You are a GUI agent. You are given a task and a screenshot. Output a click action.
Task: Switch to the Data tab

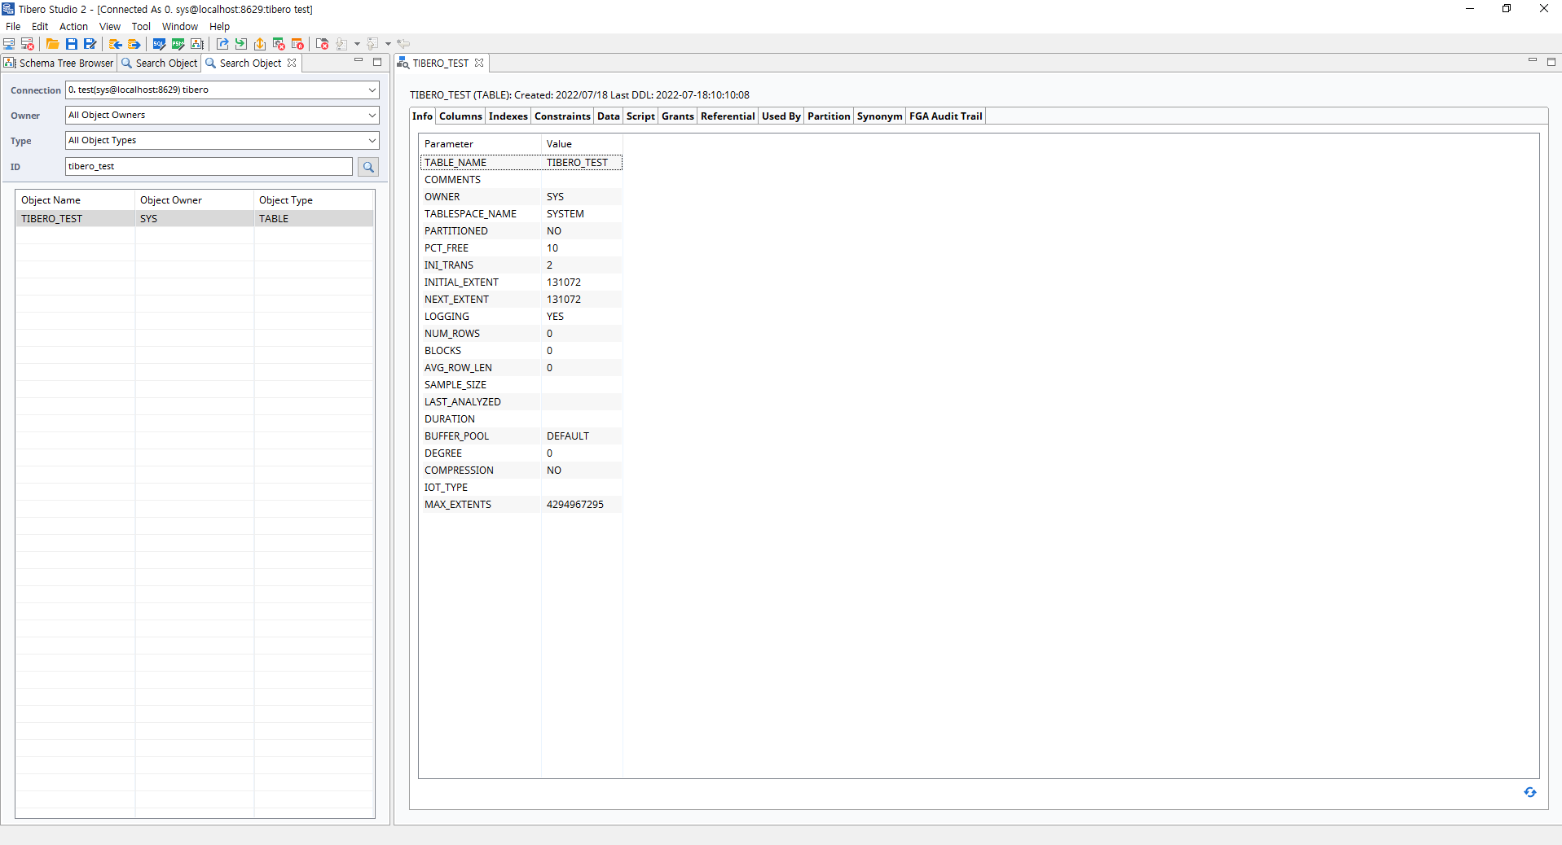tap(609, 116)
